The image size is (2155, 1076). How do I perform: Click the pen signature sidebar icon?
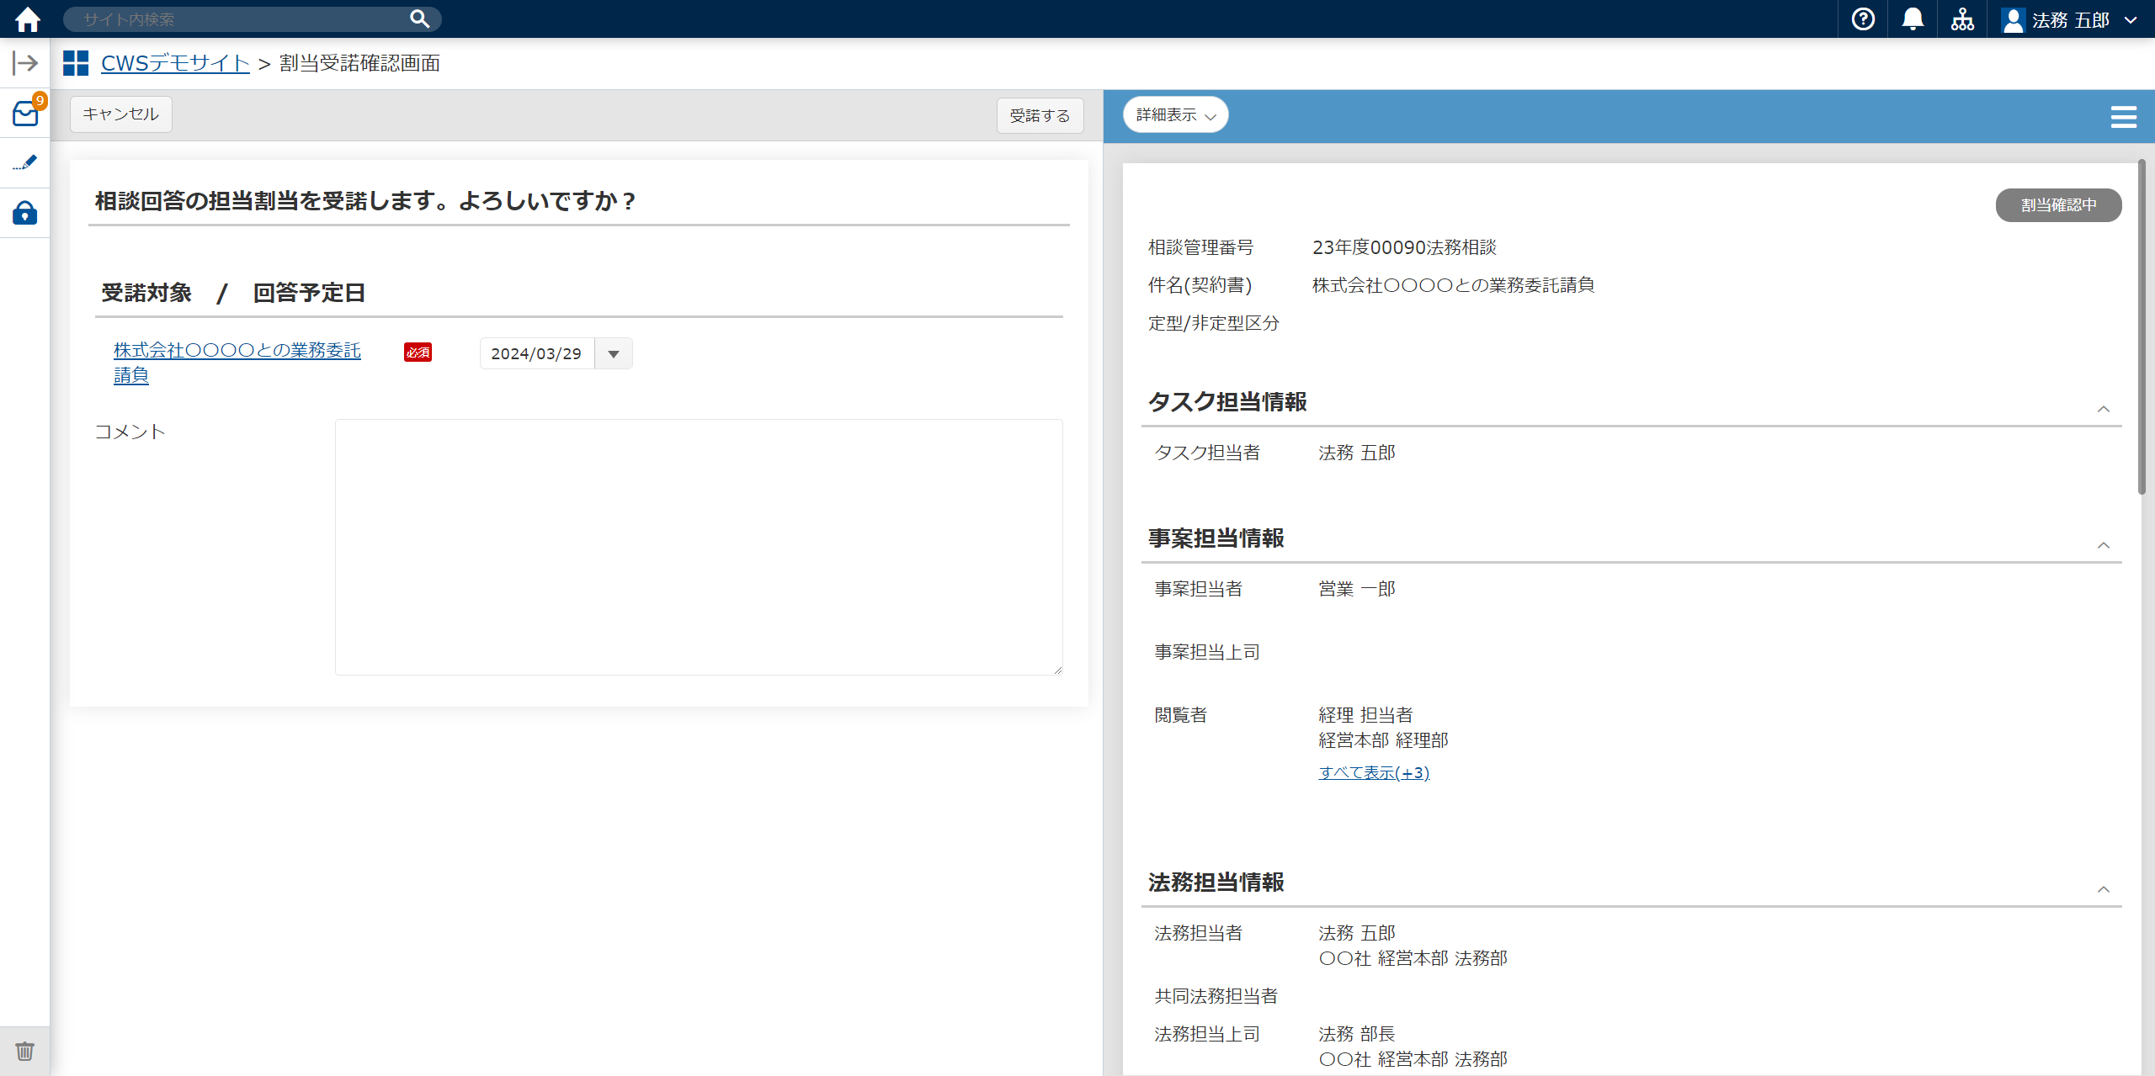point(25,162)
